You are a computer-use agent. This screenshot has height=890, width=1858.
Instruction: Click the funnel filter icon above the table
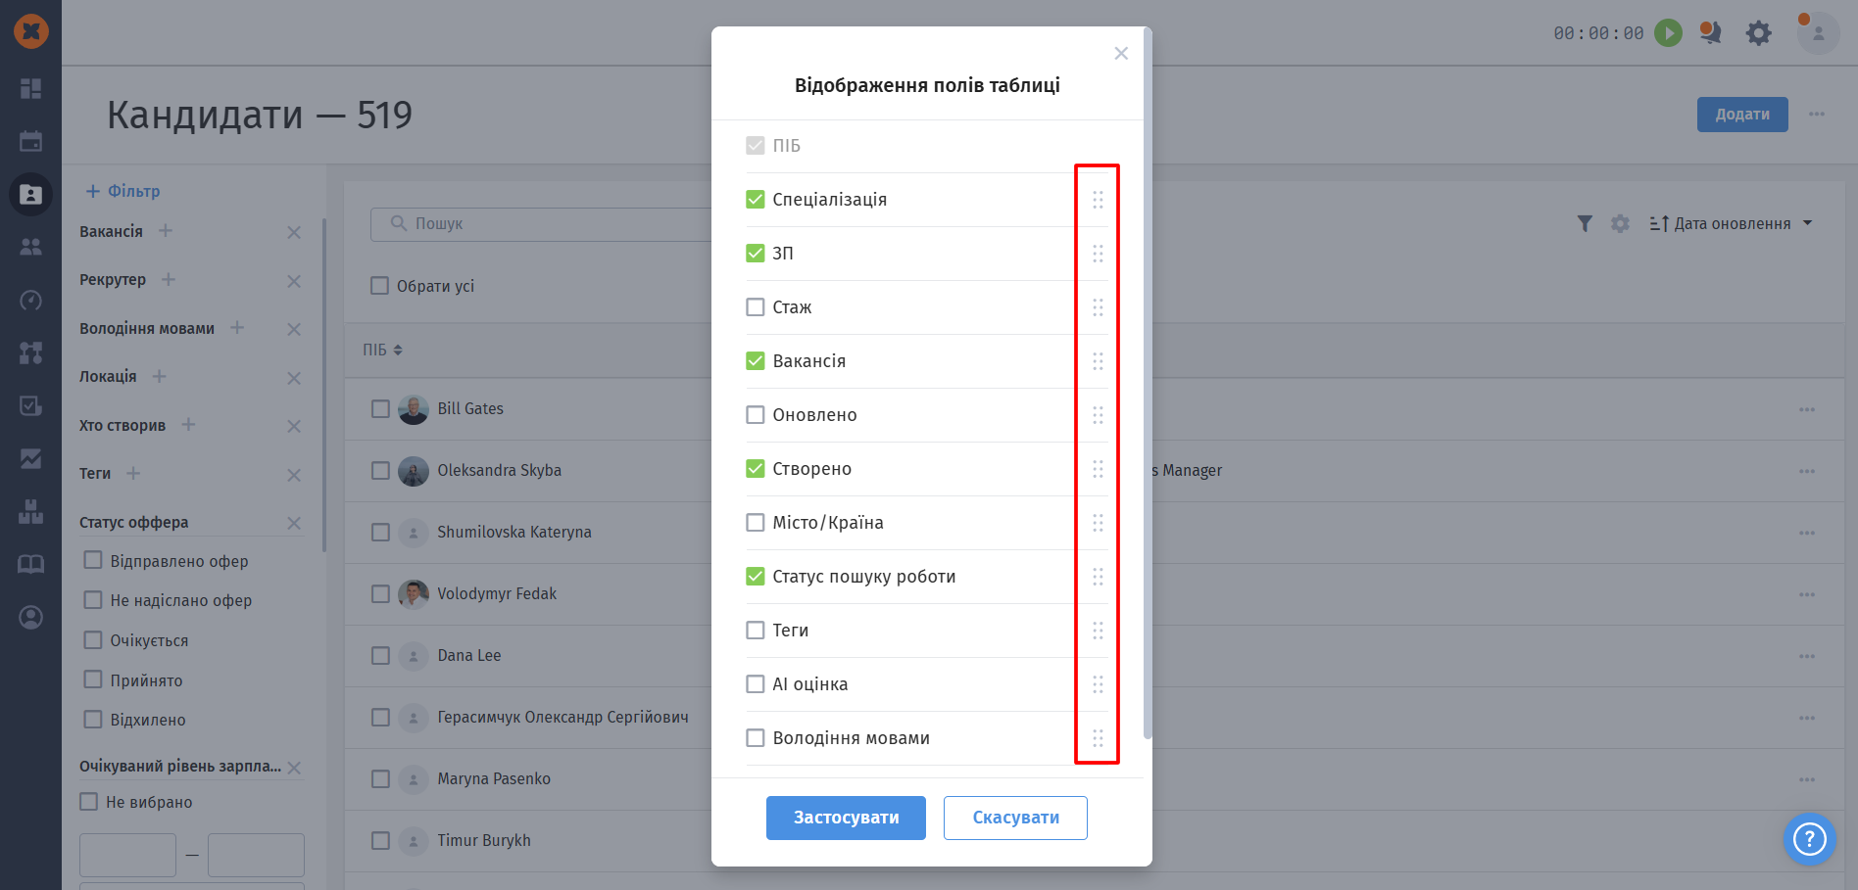[x=1585, y=224]
